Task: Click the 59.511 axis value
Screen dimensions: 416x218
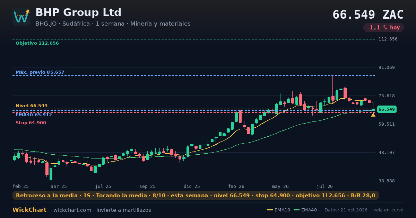Action: [387, 124]
